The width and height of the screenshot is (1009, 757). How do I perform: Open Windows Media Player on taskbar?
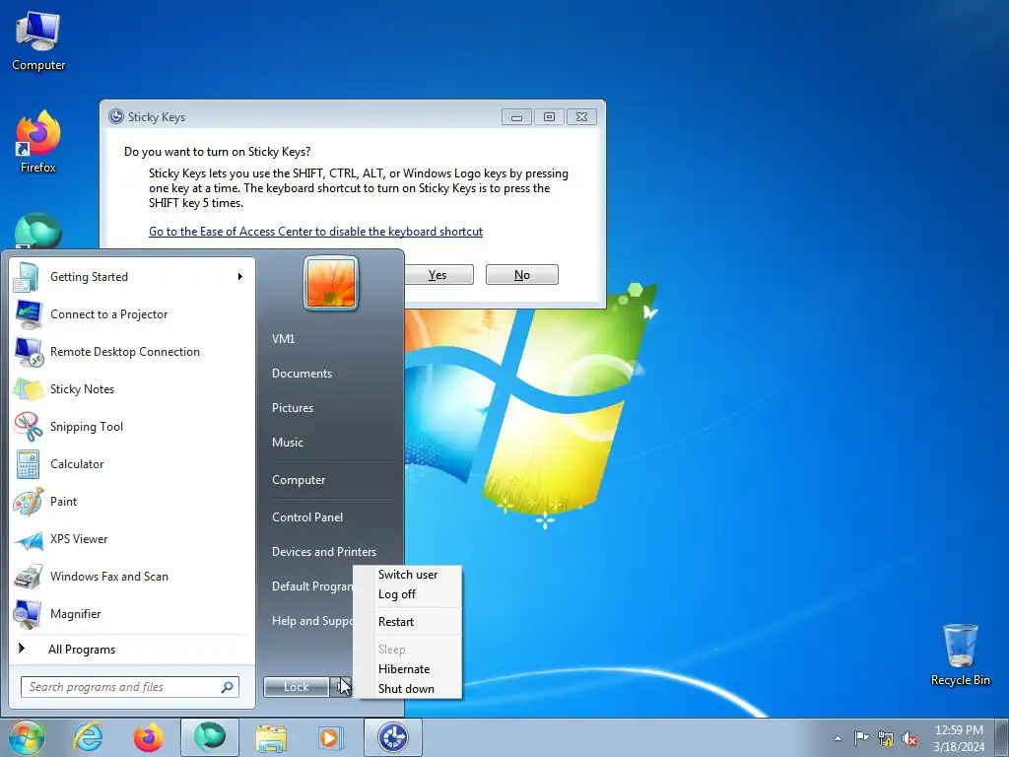[332, 737]
